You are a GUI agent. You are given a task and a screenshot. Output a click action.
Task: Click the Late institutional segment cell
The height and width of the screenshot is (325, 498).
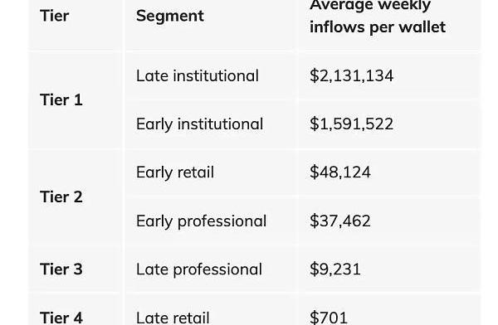(198, 75)
